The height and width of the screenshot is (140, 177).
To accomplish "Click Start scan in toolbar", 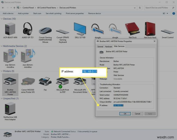I will click(37, 13).
